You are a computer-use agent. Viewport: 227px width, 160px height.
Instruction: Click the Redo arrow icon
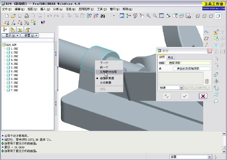pos(56,16)
